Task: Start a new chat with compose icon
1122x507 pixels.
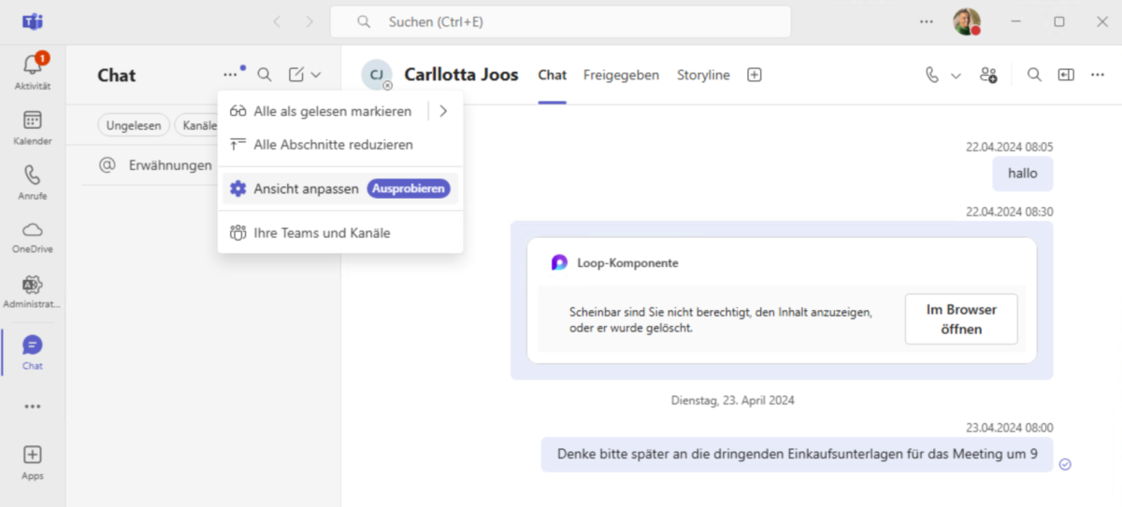Action: [296, 75]
